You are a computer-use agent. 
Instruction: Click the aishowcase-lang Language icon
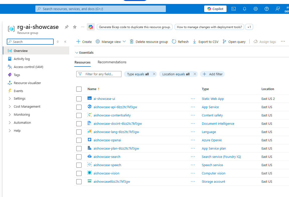point(89,132)
